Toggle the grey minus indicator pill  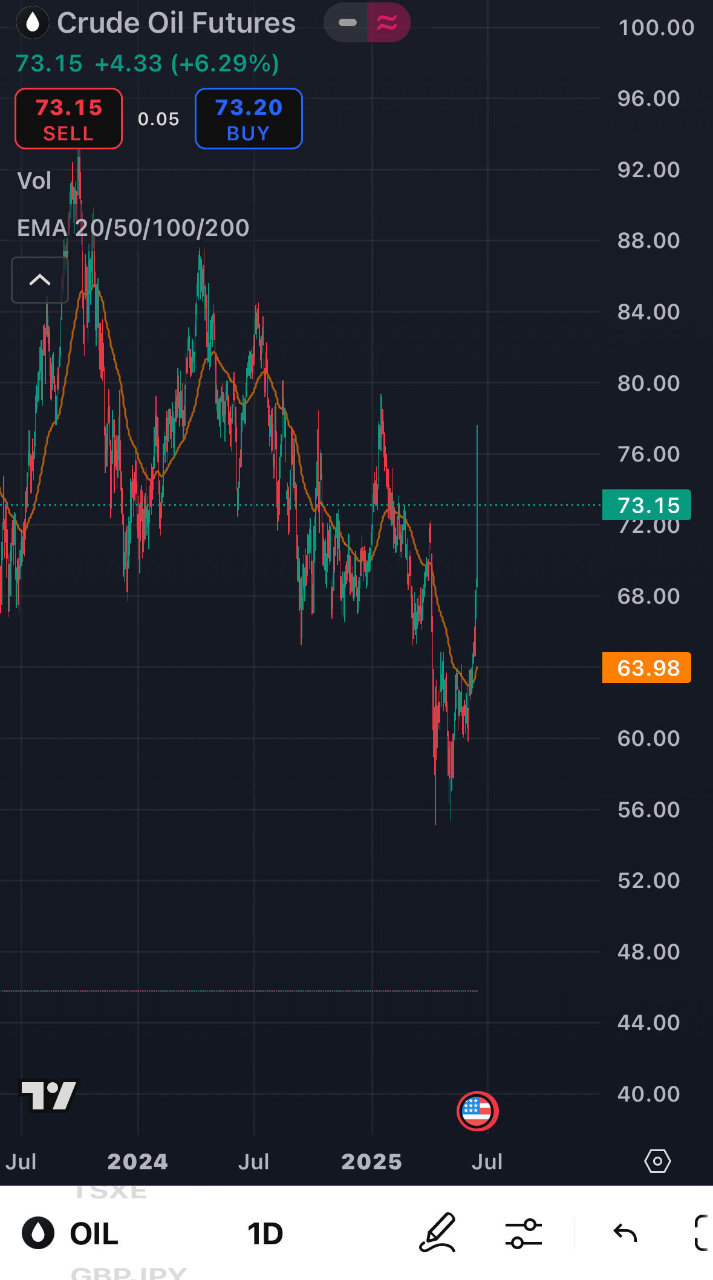[x=347, y=22]
